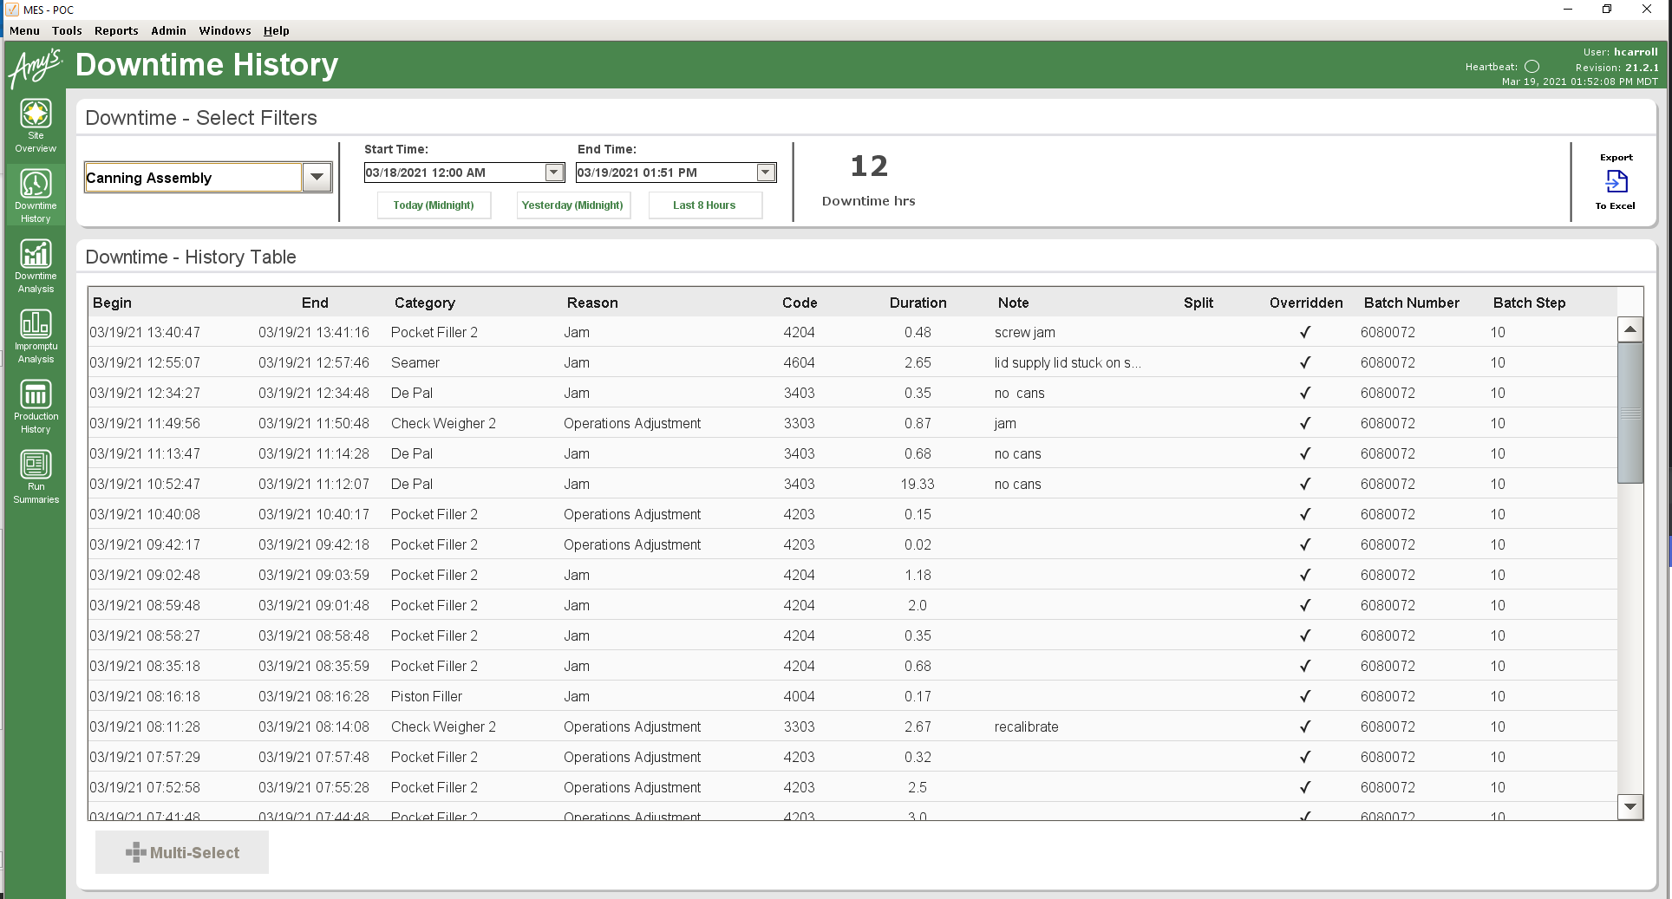Toggle Overridden check for 11:49:56 row
Viewport: 1672px width, 899px height.
[1305, 423]
